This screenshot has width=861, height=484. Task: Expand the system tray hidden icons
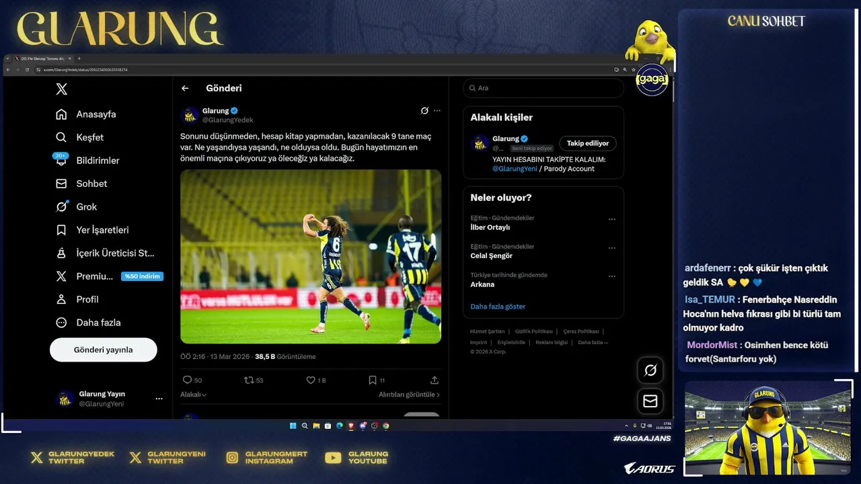pyautogui.click(x=626, y=426)
